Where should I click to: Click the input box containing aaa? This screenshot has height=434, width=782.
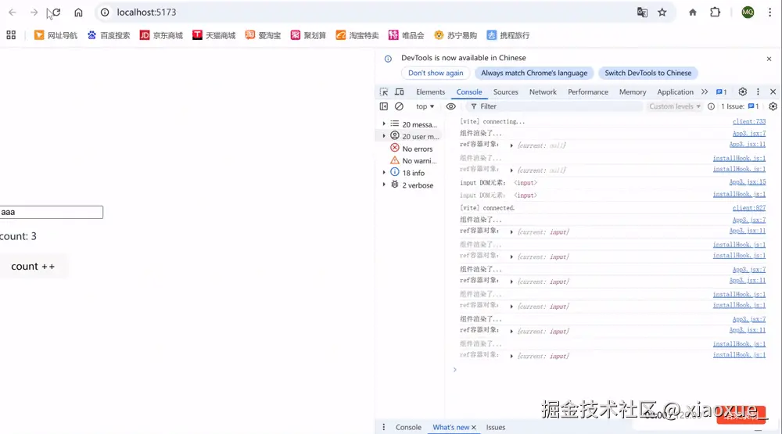[52, 212]
